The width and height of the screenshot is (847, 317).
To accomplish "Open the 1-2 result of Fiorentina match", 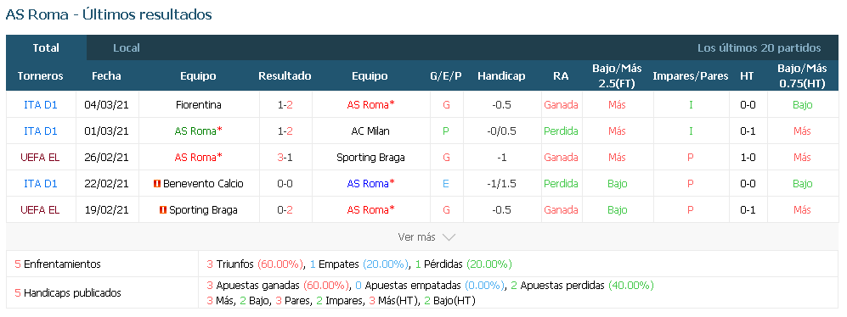I will (x=285, y=104).
